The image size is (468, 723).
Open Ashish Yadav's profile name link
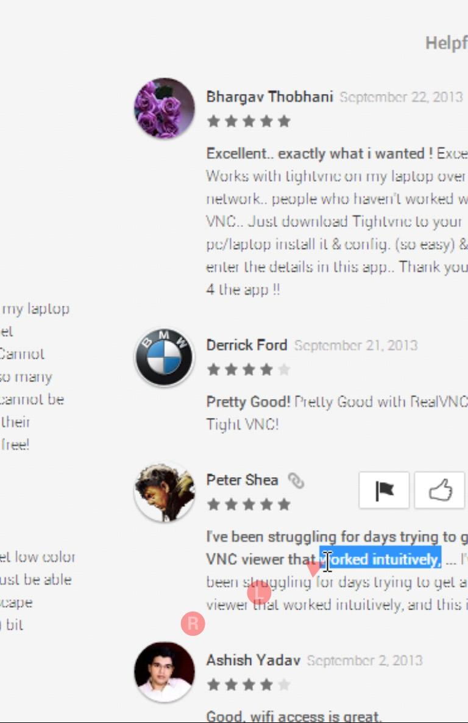[253, 660]
